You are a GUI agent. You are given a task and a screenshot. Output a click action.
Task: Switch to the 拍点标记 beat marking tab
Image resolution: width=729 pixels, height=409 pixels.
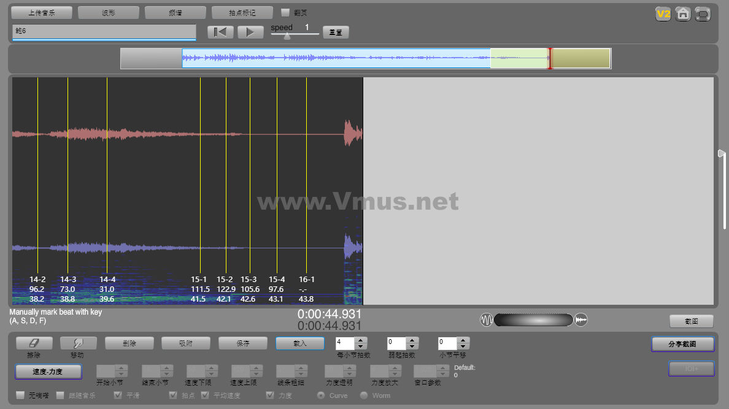pos(242,12)
